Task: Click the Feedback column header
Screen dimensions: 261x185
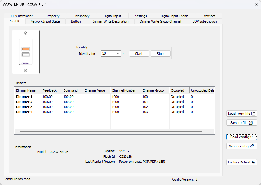Action: [51, 90]
